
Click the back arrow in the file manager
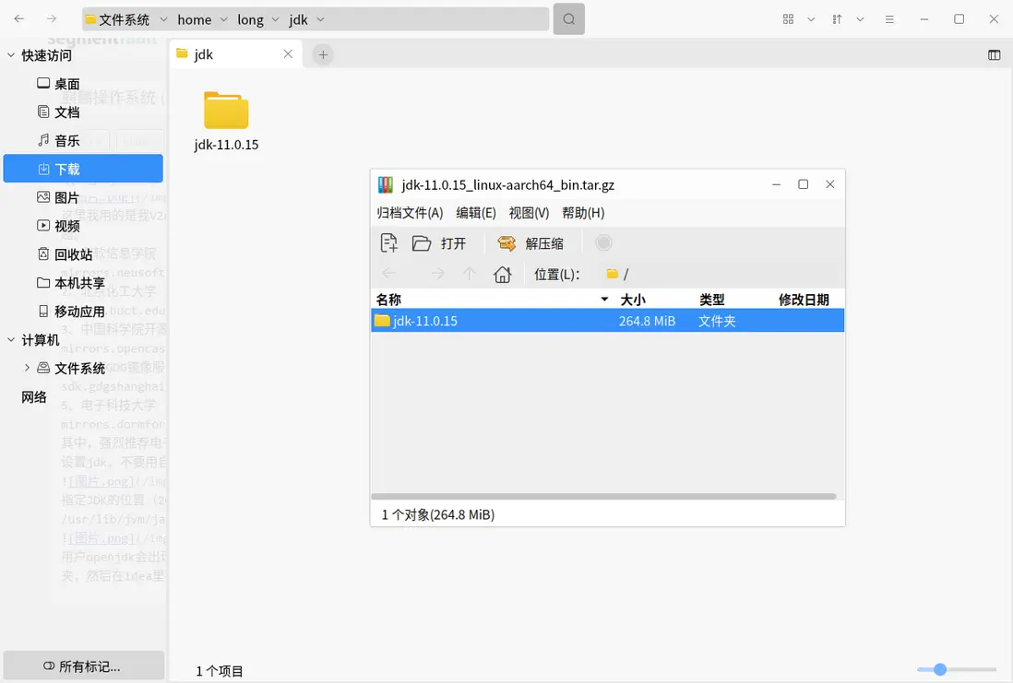click(18, 18)
